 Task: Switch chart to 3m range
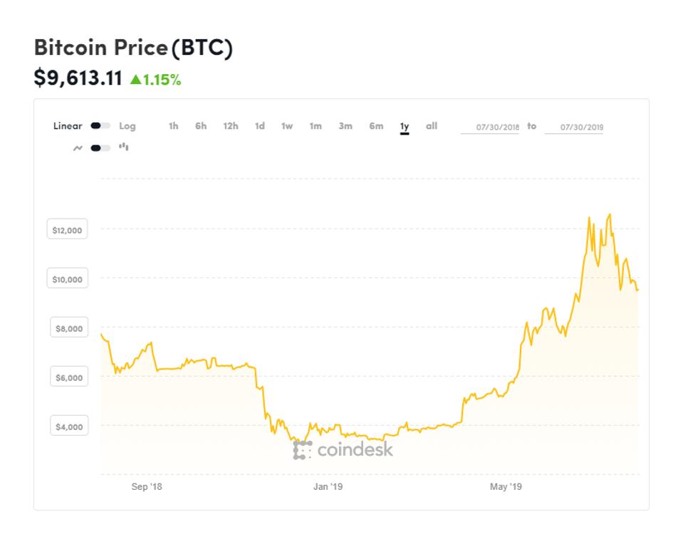[x=345, y=126]
